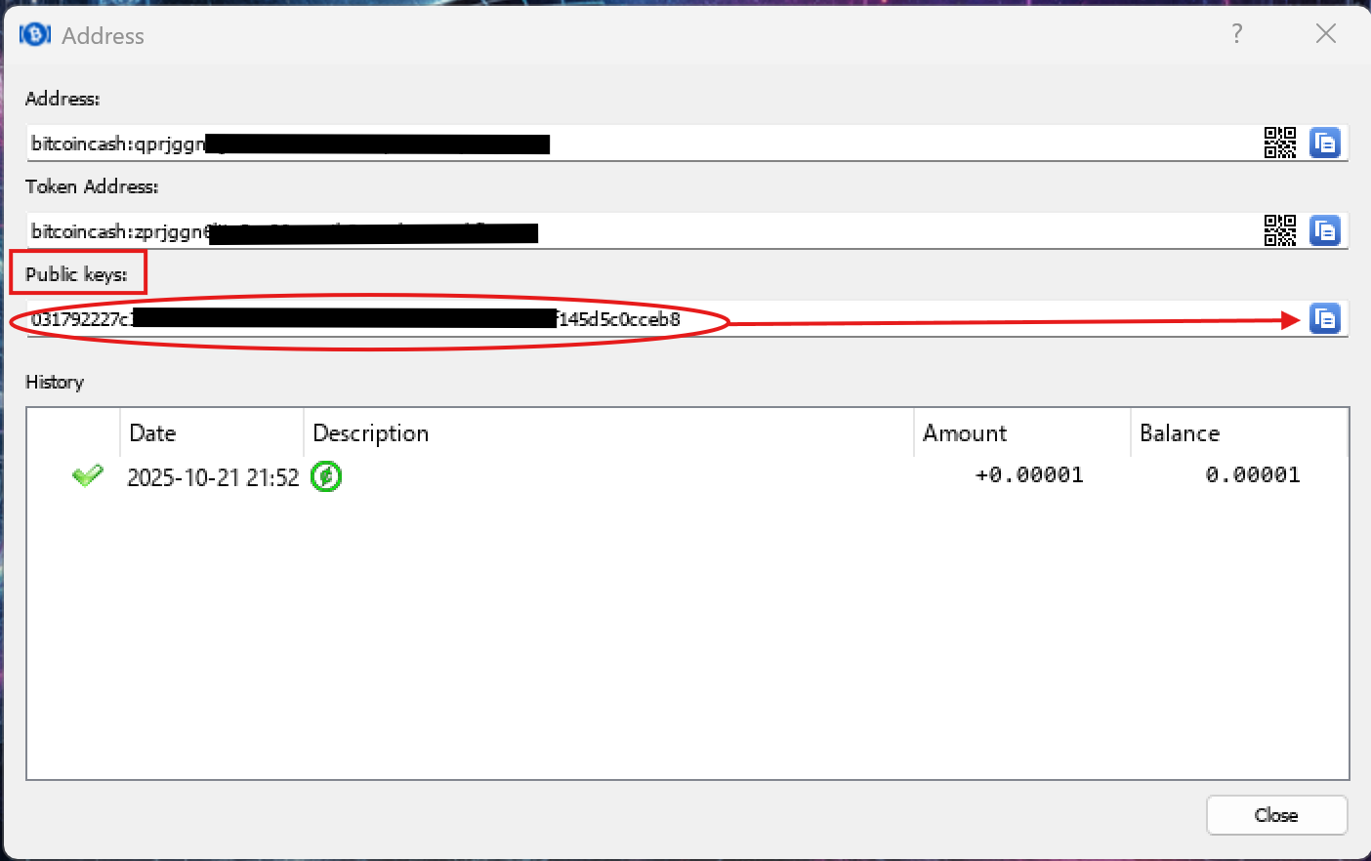Image resolution: width=1371 pixels, height=861 pixels.
Task: Click the Close button
Action: tap(1276, 815)
